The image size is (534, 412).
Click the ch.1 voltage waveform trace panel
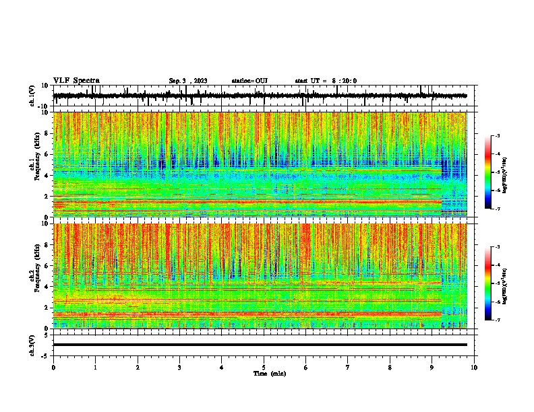tap(264, 96)
